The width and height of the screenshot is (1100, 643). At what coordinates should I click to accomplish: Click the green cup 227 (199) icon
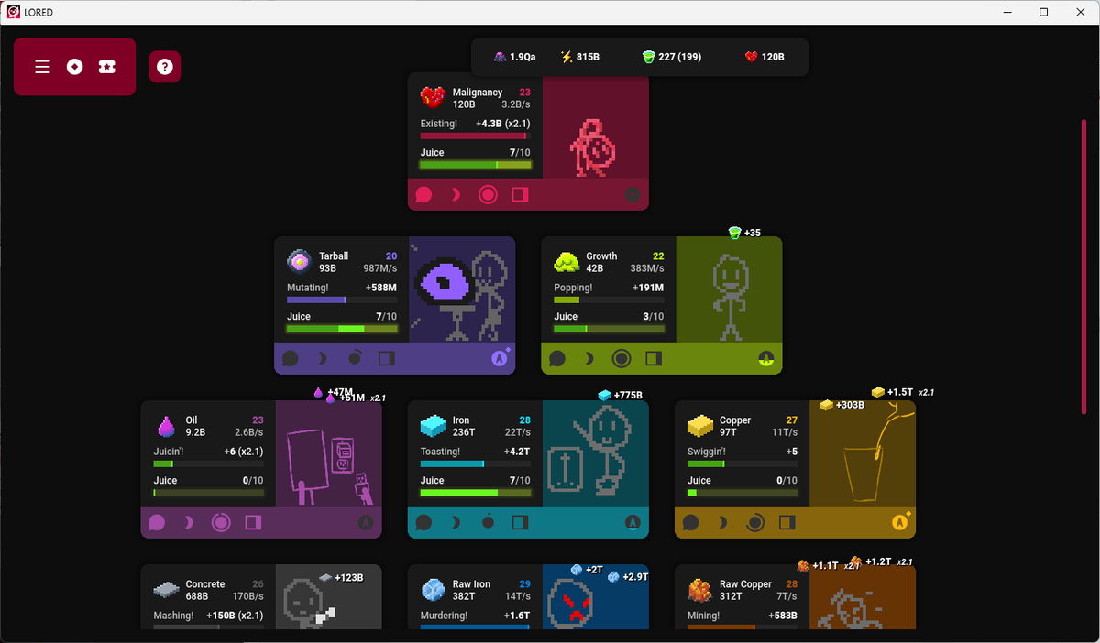[x=648, y=57]
